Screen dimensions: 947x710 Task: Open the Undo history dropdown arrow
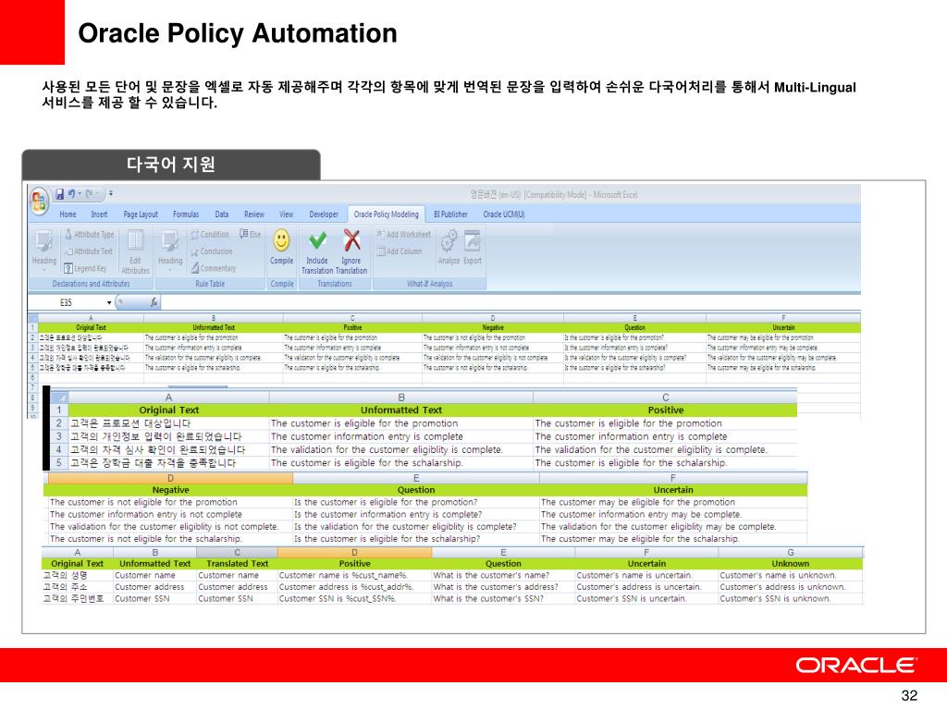[x=80, y=194]
